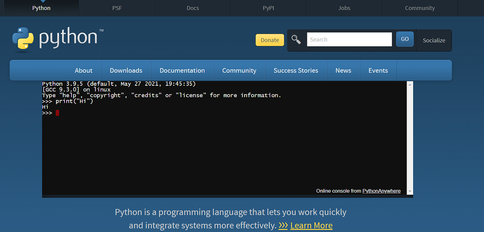484x232 pixels.
Task: Open the Downloads dropdown menu
Action: point(126,70)
